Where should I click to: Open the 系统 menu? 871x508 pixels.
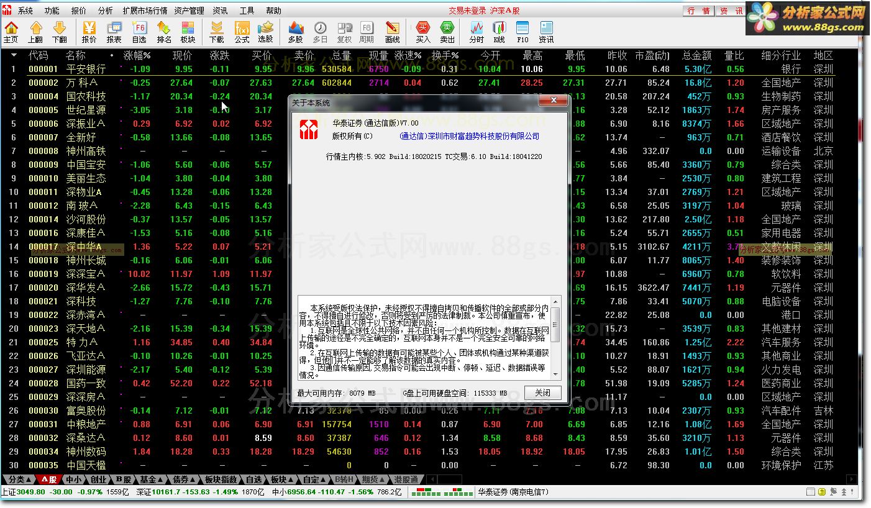tap(25, 11)
